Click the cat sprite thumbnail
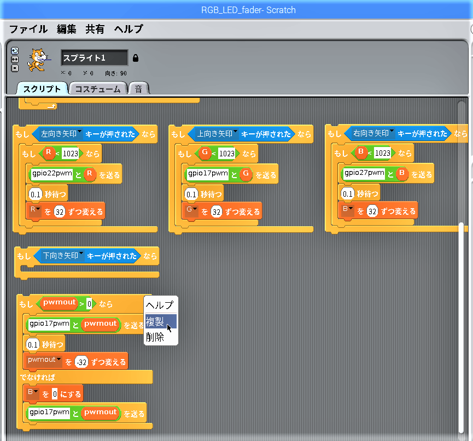 (x=38, y=60)
